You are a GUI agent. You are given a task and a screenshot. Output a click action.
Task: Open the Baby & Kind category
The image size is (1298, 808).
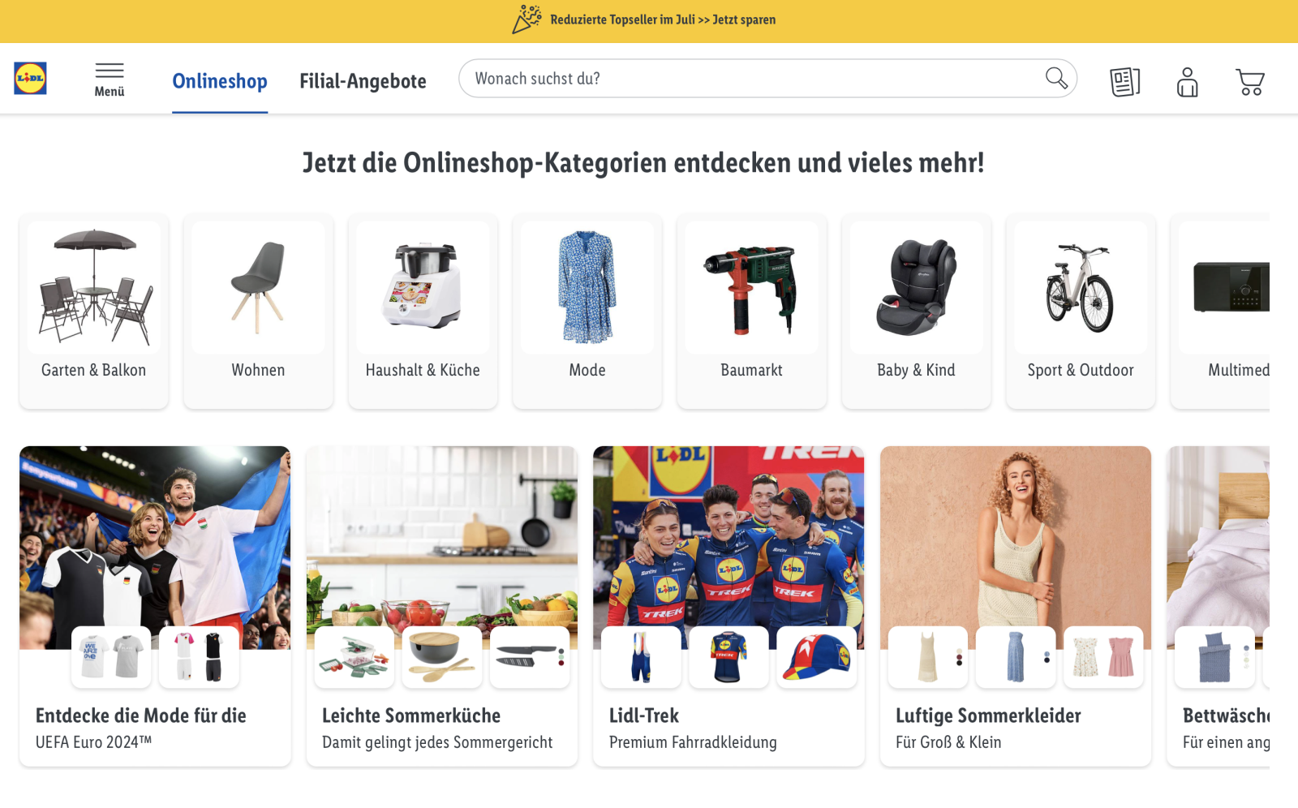(917, 312)
